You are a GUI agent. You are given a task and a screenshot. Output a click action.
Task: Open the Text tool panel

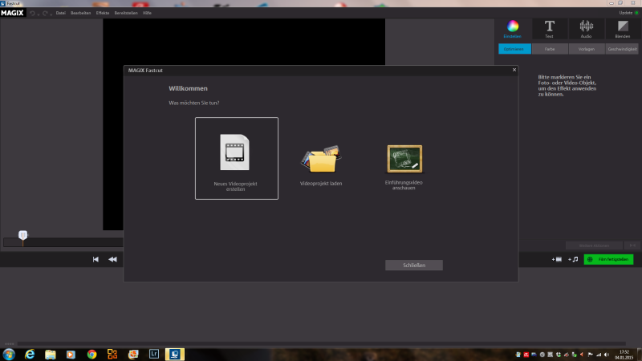[549, 29]
